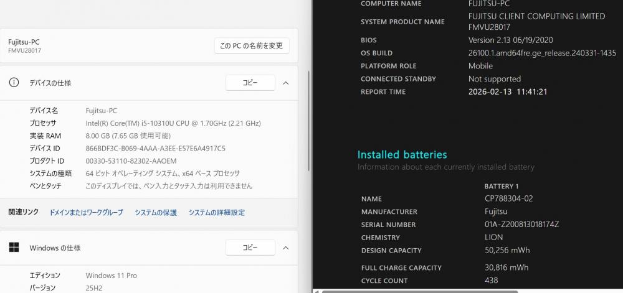Select the serial number 01A-Z200813018174Z
Screen dimensions: 623x293
[521, 225]
